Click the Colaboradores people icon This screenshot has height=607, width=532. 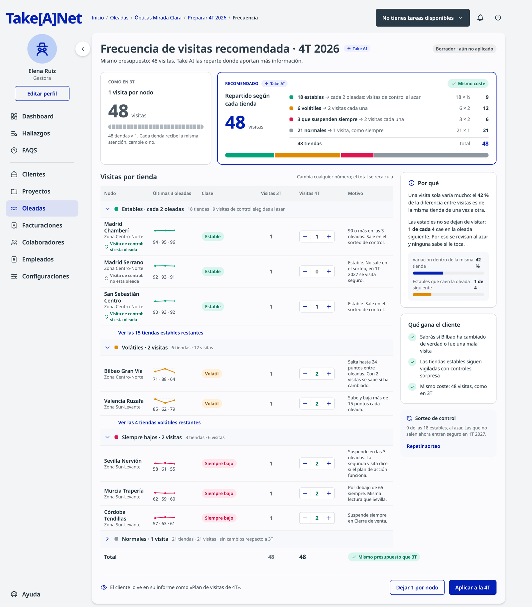click(14, 242)
